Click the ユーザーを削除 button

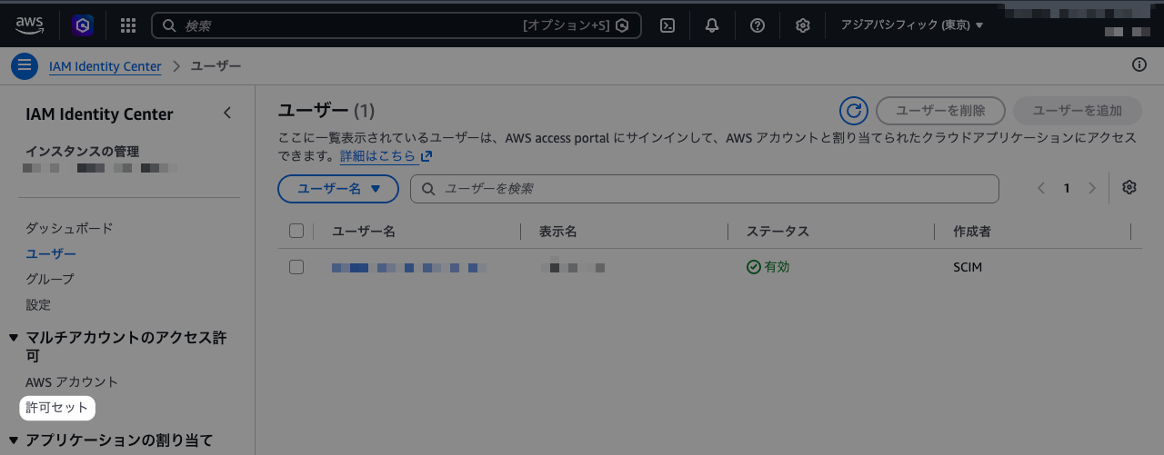point(940,111)
